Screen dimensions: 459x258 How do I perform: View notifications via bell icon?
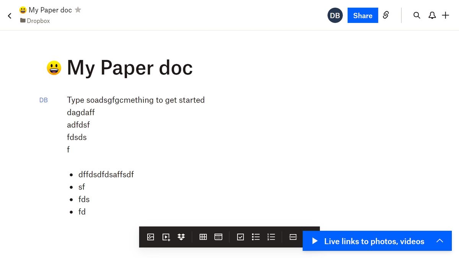tap(432, 15)
